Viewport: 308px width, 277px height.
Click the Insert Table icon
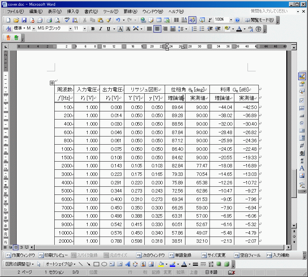[159, 20]
